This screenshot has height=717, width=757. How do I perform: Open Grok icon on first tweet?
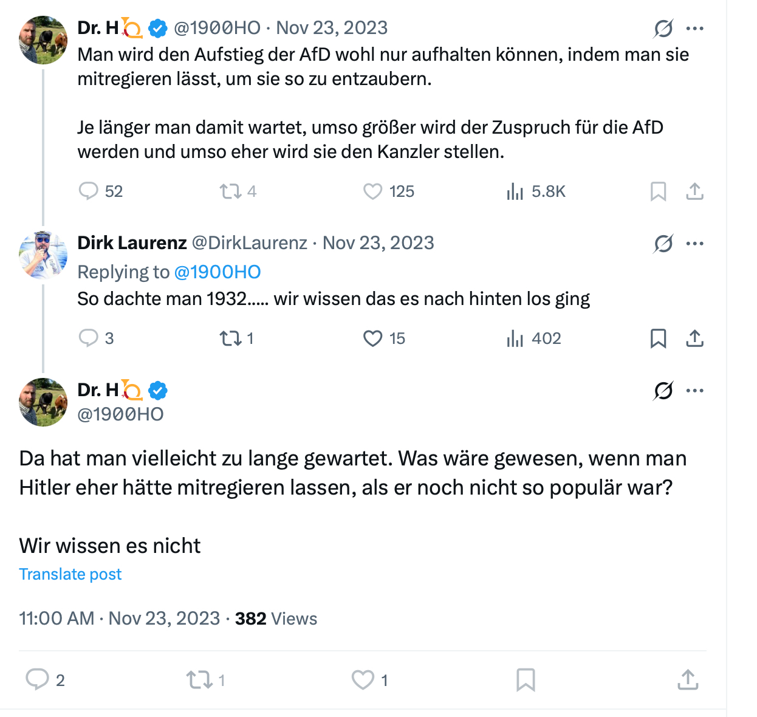pyautogui.click(x=663, y=28)
